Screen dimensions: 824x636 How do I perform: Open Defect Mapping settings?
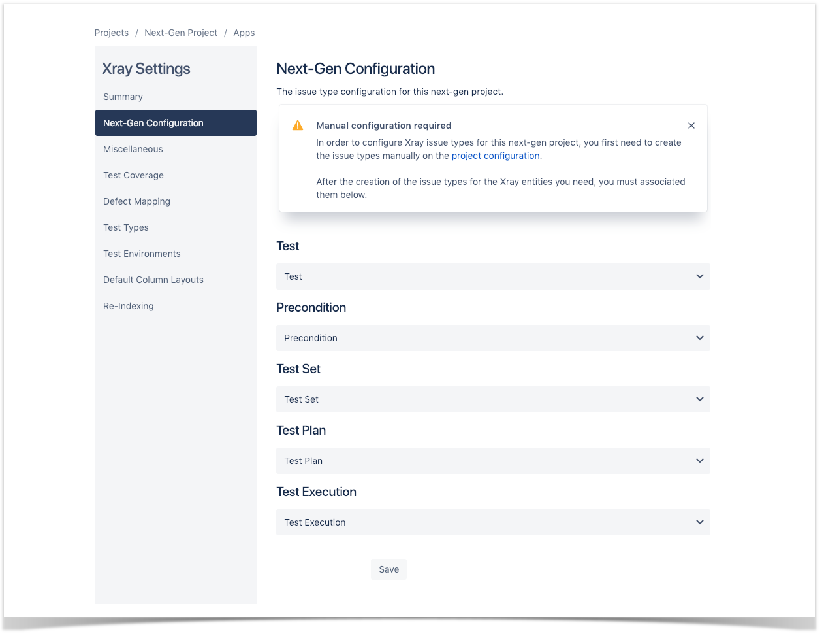tap(176, 201)
